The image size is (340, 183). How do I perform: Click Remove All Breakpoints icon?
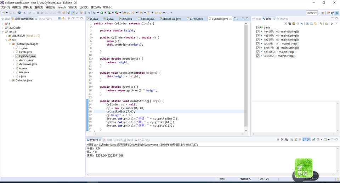tap(290, 24)
